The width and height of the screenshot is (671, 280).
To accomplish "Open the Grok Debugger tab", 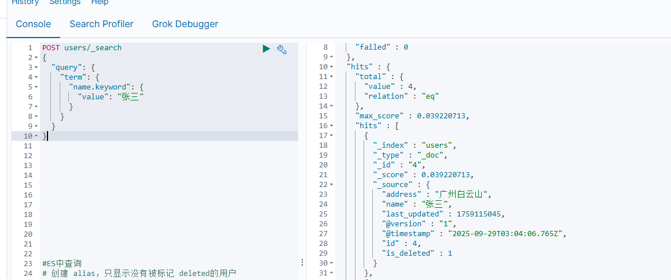I will [185, 24].
